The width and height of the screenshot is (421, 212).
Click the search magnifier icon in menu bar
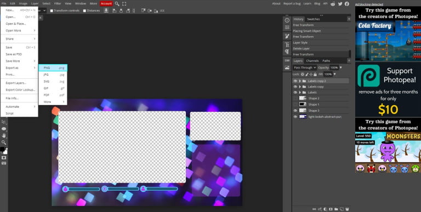point(117,4)
